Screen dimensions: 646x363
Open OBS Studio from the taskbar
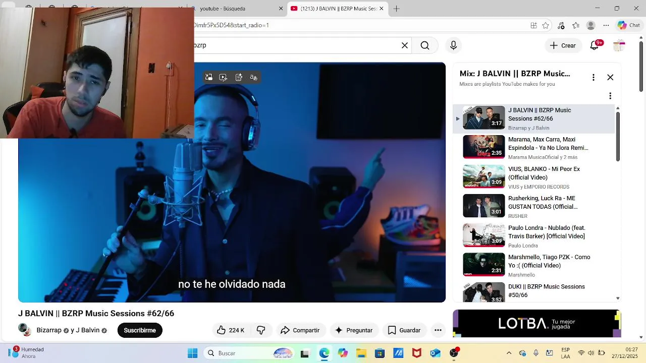point(454,353)
